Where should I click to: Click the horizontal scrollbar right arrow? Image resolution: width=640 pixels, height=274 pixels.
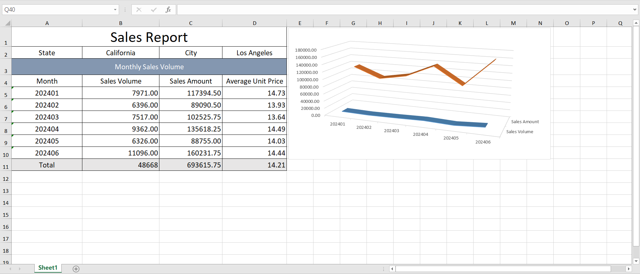point(629,269)
